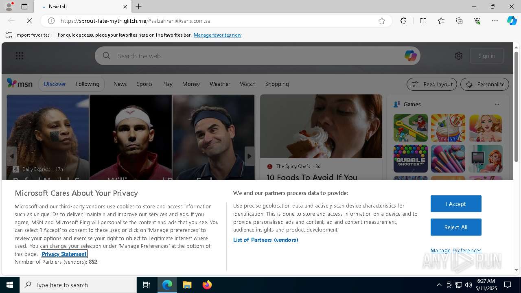Screen dimensions: 521x293
Task: Open Collections icon
Action: (459, 21)
